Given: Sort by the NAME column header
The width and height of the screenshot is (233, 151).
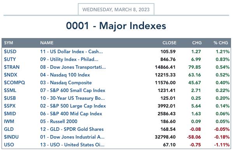Looking at the screenshot, I should (x=47, y=43).
